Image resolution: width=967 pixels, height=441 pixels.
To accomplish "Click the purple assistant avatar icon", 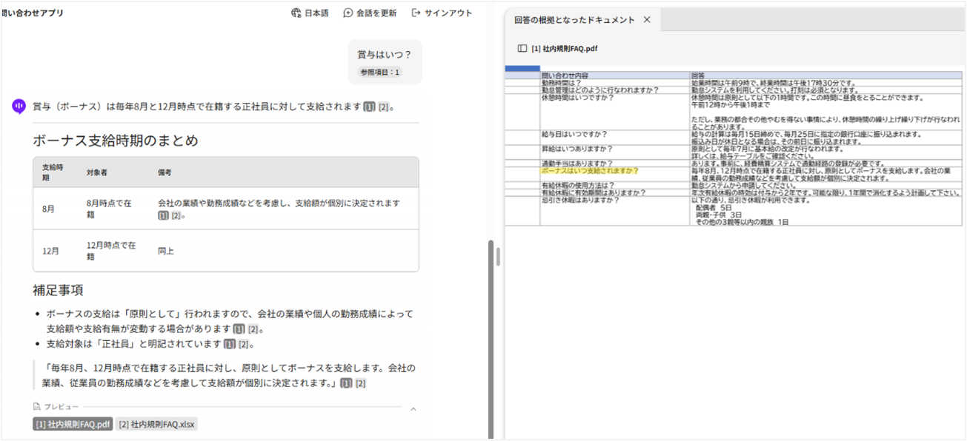I will [19, 107].
